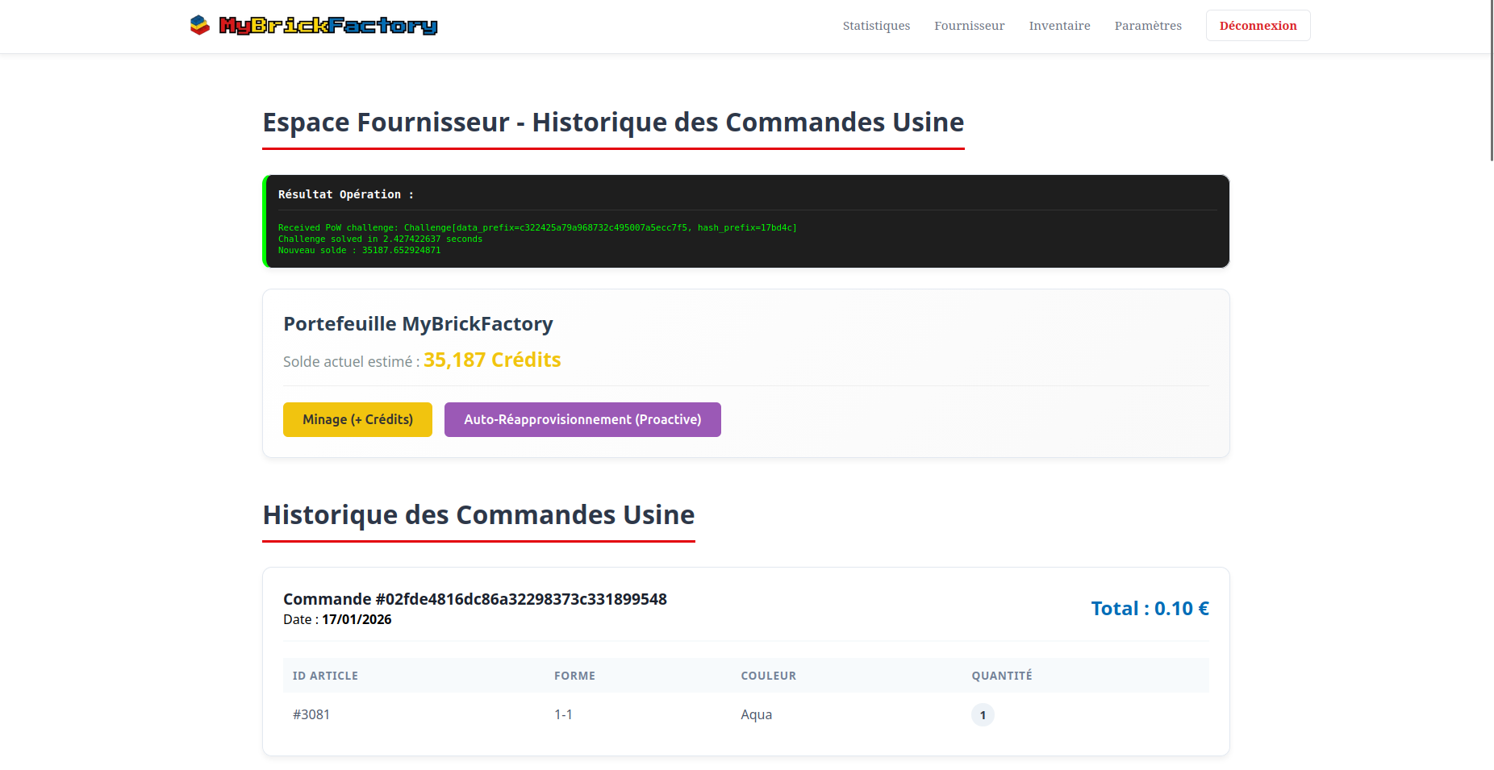The image size is (1494, 770).
Task: Select the Total 0.10 € amount
Action: click(1150, 609)
